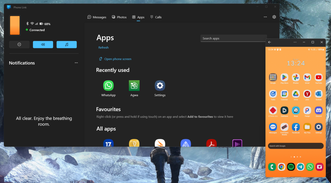331x183 pixels.
Task: Open the Adobe Acrobat app in All apps
Action: coord(211,143)
